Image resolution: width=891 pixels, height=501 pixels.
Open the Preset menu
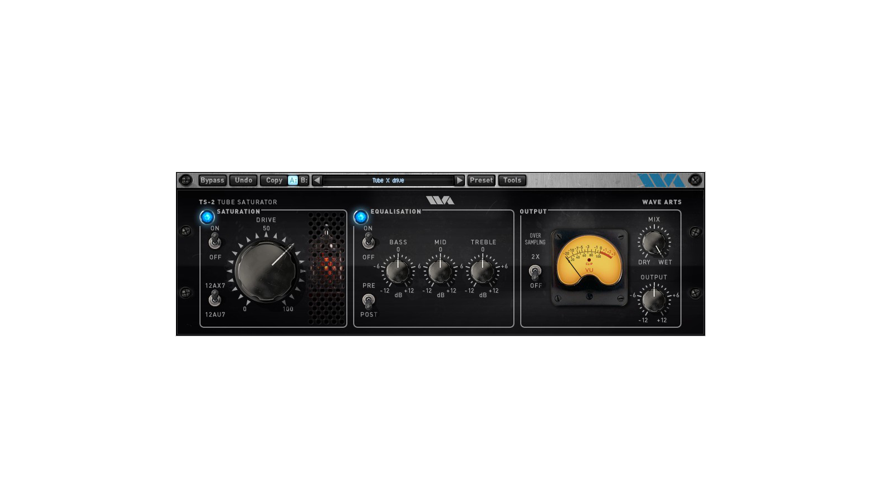pyautogui.click(x=481, y=180)
